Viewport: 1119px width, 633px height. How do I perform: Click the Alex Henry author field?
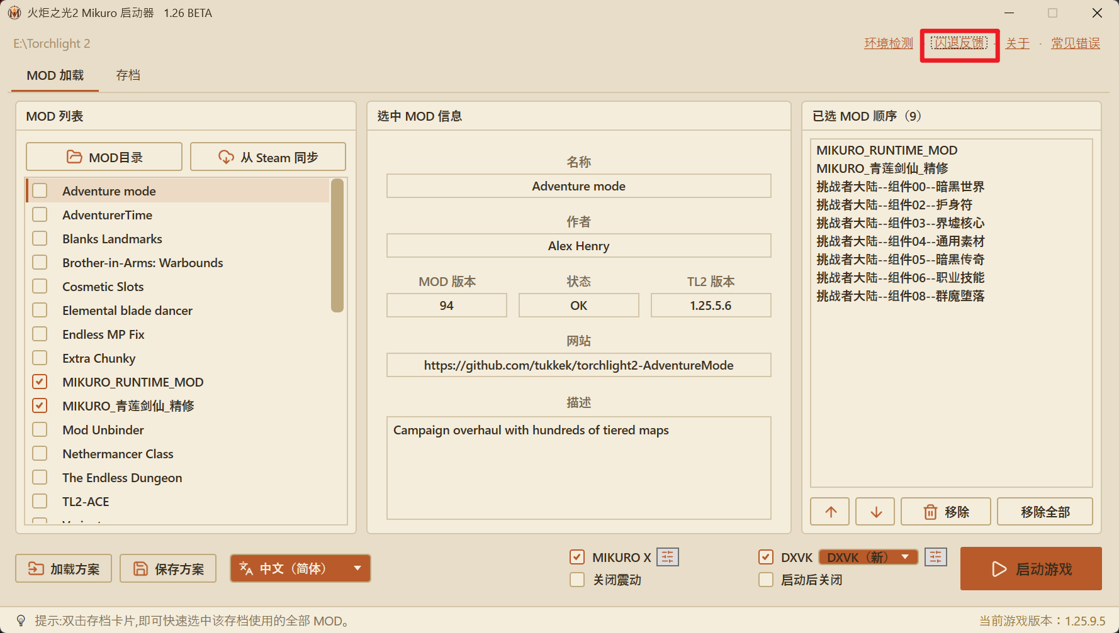click(x=578, y=246)
